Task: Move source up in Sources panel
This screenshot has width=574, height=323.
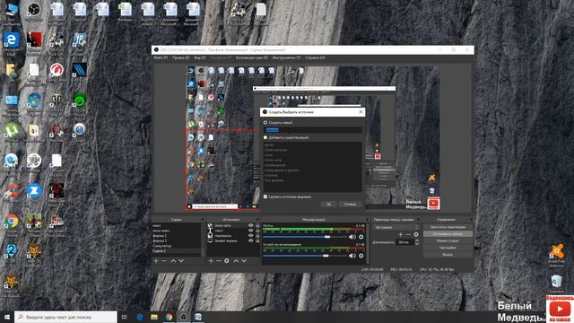Action: [x=236, y=261]
